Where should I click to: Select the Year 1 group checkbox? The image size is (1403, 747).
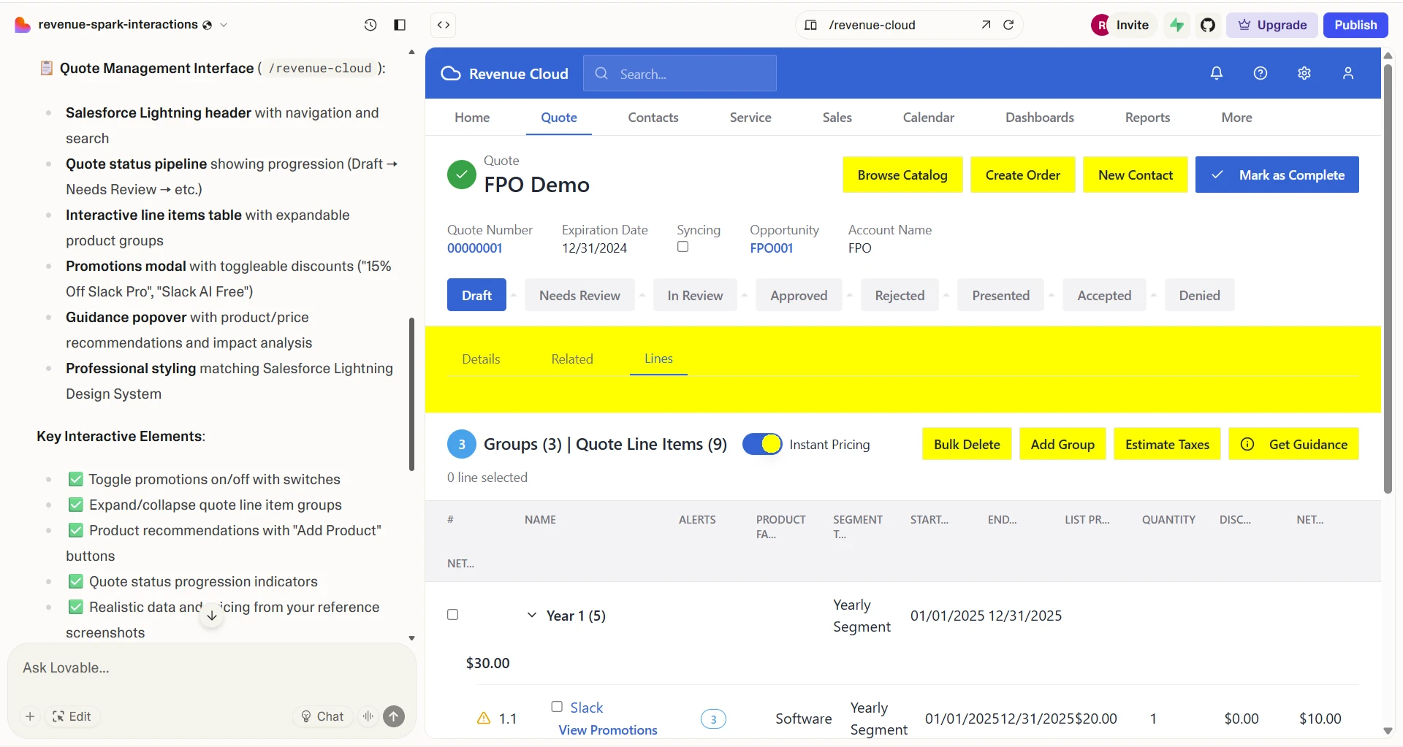point(453,615)
